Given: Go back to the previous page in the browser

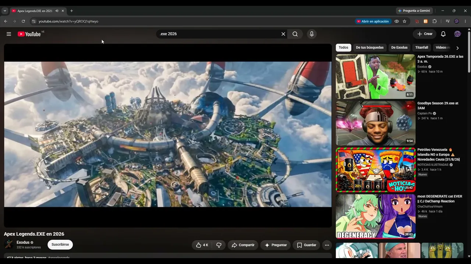Looking at the screenshot, I should 6,21.
